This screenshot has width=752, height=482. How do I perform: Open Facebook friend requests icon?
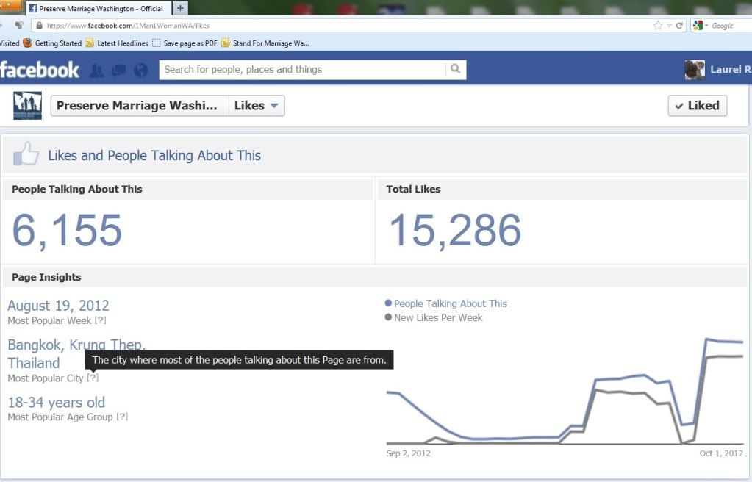(96, 71)
